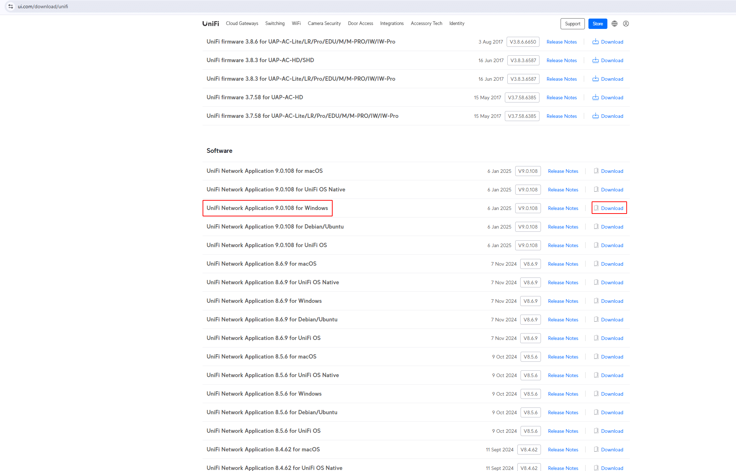Image resolution: width=736 pixels, height=471 pixels.
Task: Click the Support button
Action: tap(573, 24)
